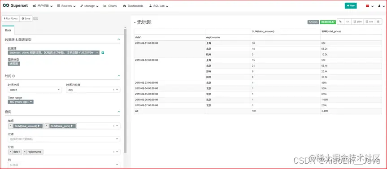The height and width of the screenshot is (169, 387).
Task: Open the Sources menu
Action: click(x=66, y=6)
